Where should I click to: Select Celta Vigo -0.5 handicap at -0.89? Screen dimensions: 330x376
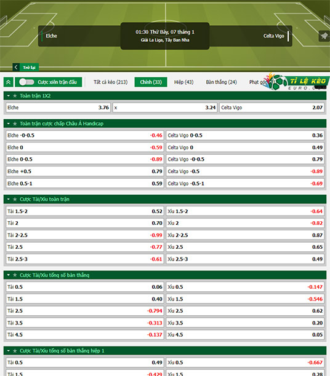(x=245, y=171)
